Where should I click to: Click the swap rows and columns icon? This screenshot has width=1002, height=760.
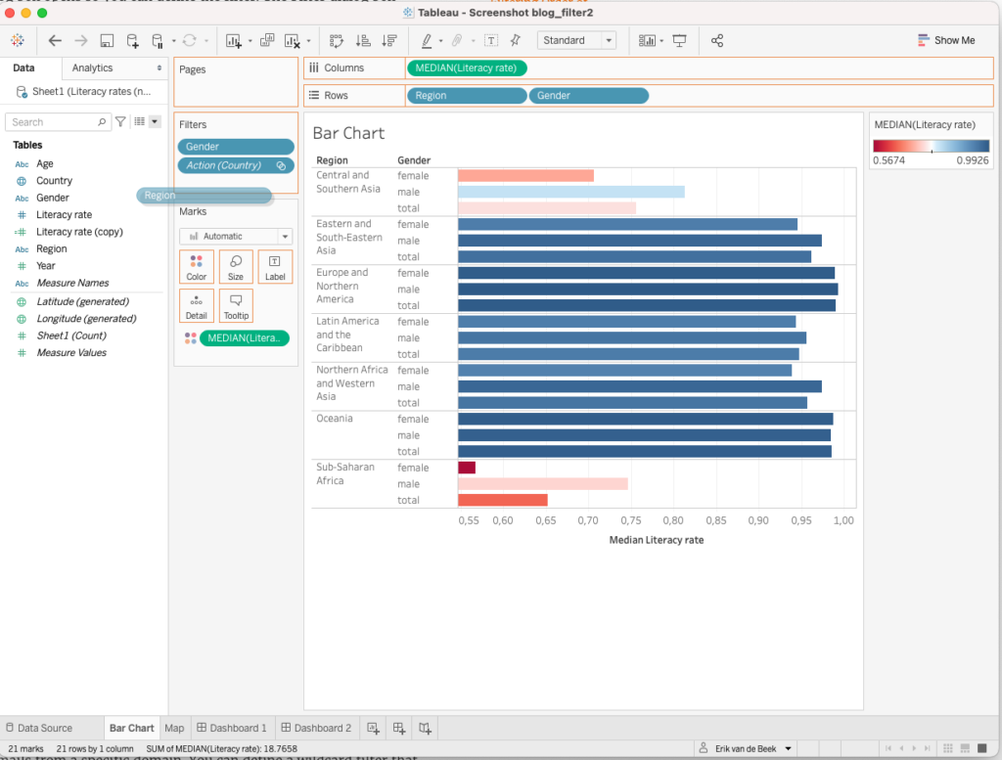[338, 40]
